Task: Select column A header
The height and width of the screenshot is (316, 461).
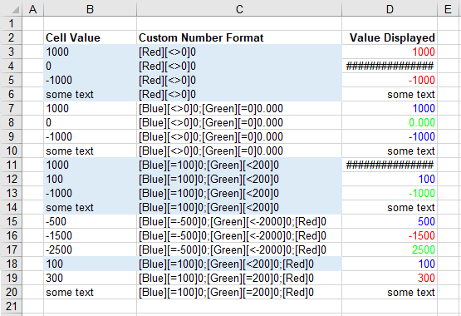Action: pyautogui.click(x=33, y=9)
